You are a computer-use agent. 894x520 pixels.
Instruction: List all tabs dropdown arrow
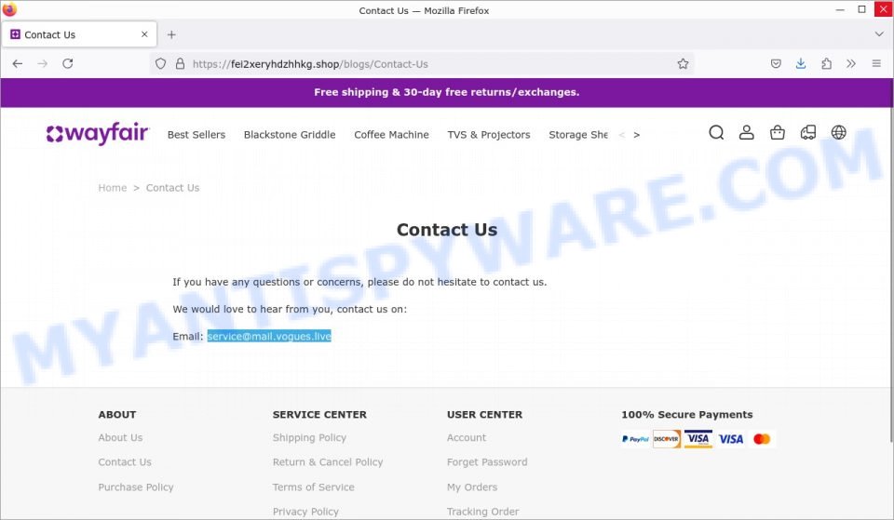point(878,34)
